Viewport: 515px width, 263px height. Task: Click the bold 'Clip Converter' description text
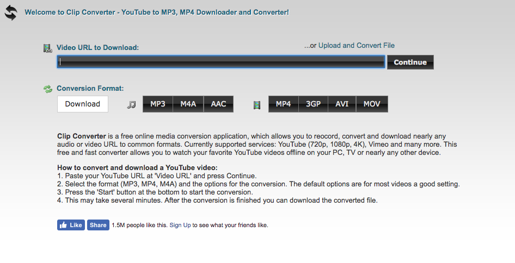click(82, 136)
